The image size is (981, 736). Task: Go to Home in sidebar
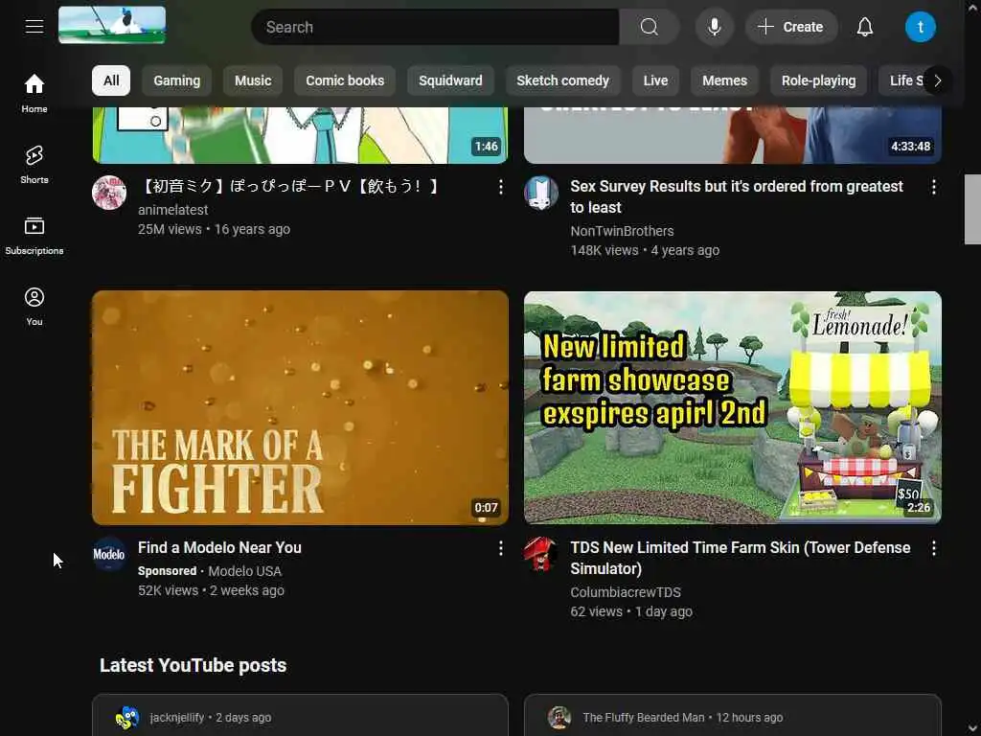tap(34, 93)
